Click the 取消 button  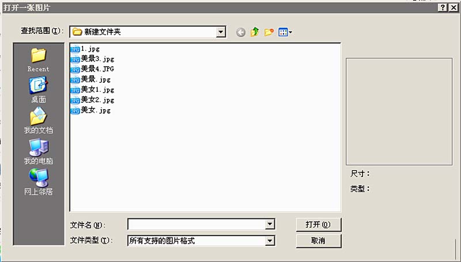[x=319, y=241]
